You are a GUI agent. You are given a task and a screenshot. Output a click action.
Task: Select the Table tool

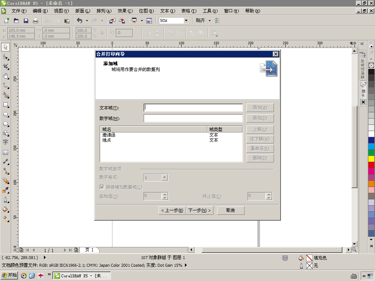pyautogui.click(x=5, y=152)
